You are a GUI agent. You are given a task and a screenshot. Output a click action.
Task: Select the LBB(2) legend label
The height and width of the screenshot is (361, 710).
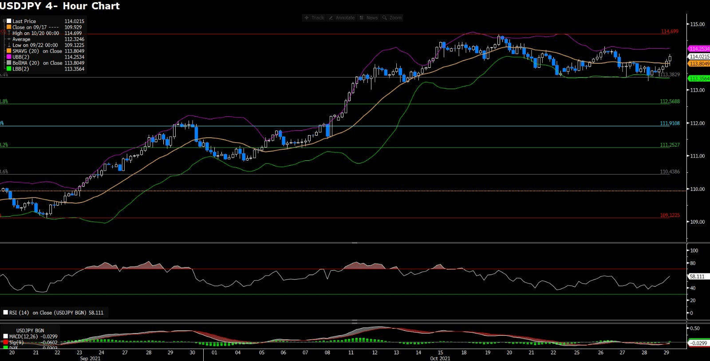click(x=20, y=69)
